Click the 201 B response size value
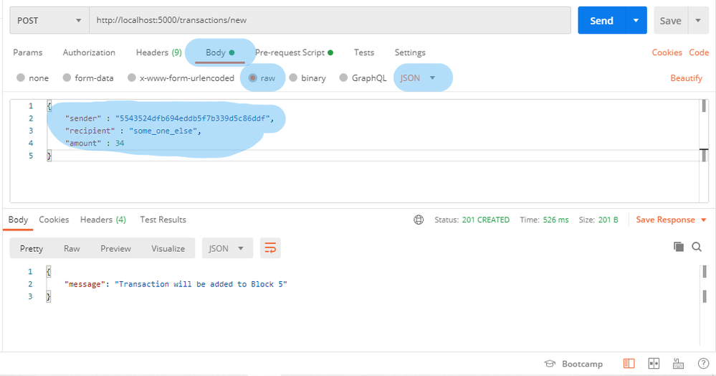Screen dimensions: 716x376 pyautogui.click(x=608, y=220)
